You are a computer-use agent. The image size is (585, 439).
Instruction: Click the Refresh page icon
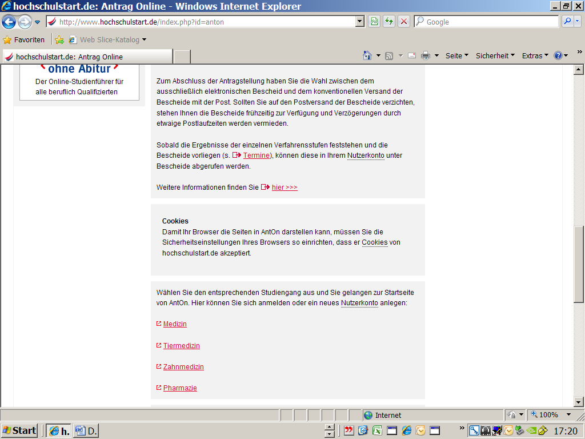point(389,22)
